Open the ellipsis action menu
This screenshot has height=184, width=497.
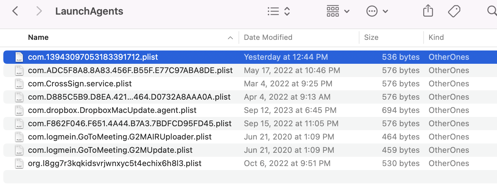coord(377,11)
